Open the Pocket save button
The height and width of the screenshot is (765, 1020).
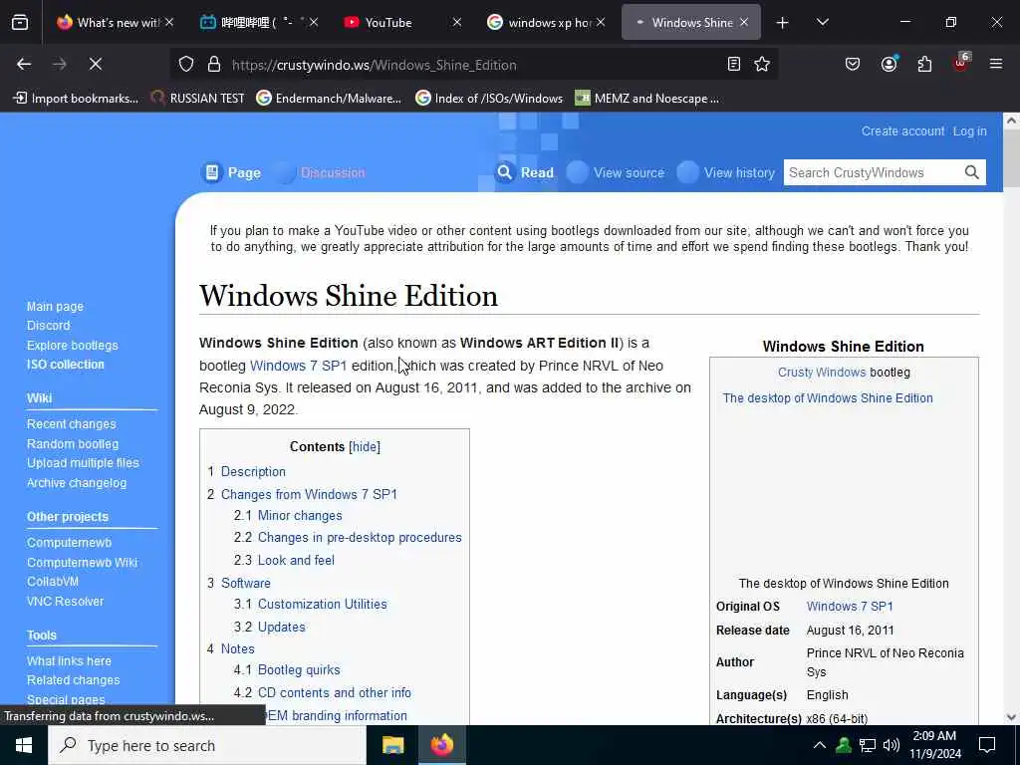pos(853,64)
